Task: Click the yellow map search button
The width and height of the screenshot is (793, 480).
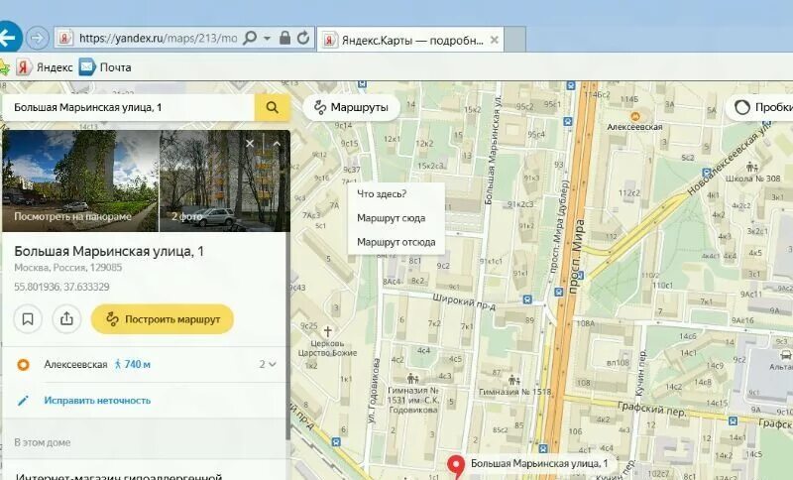Action: click(x=272, y=107)
